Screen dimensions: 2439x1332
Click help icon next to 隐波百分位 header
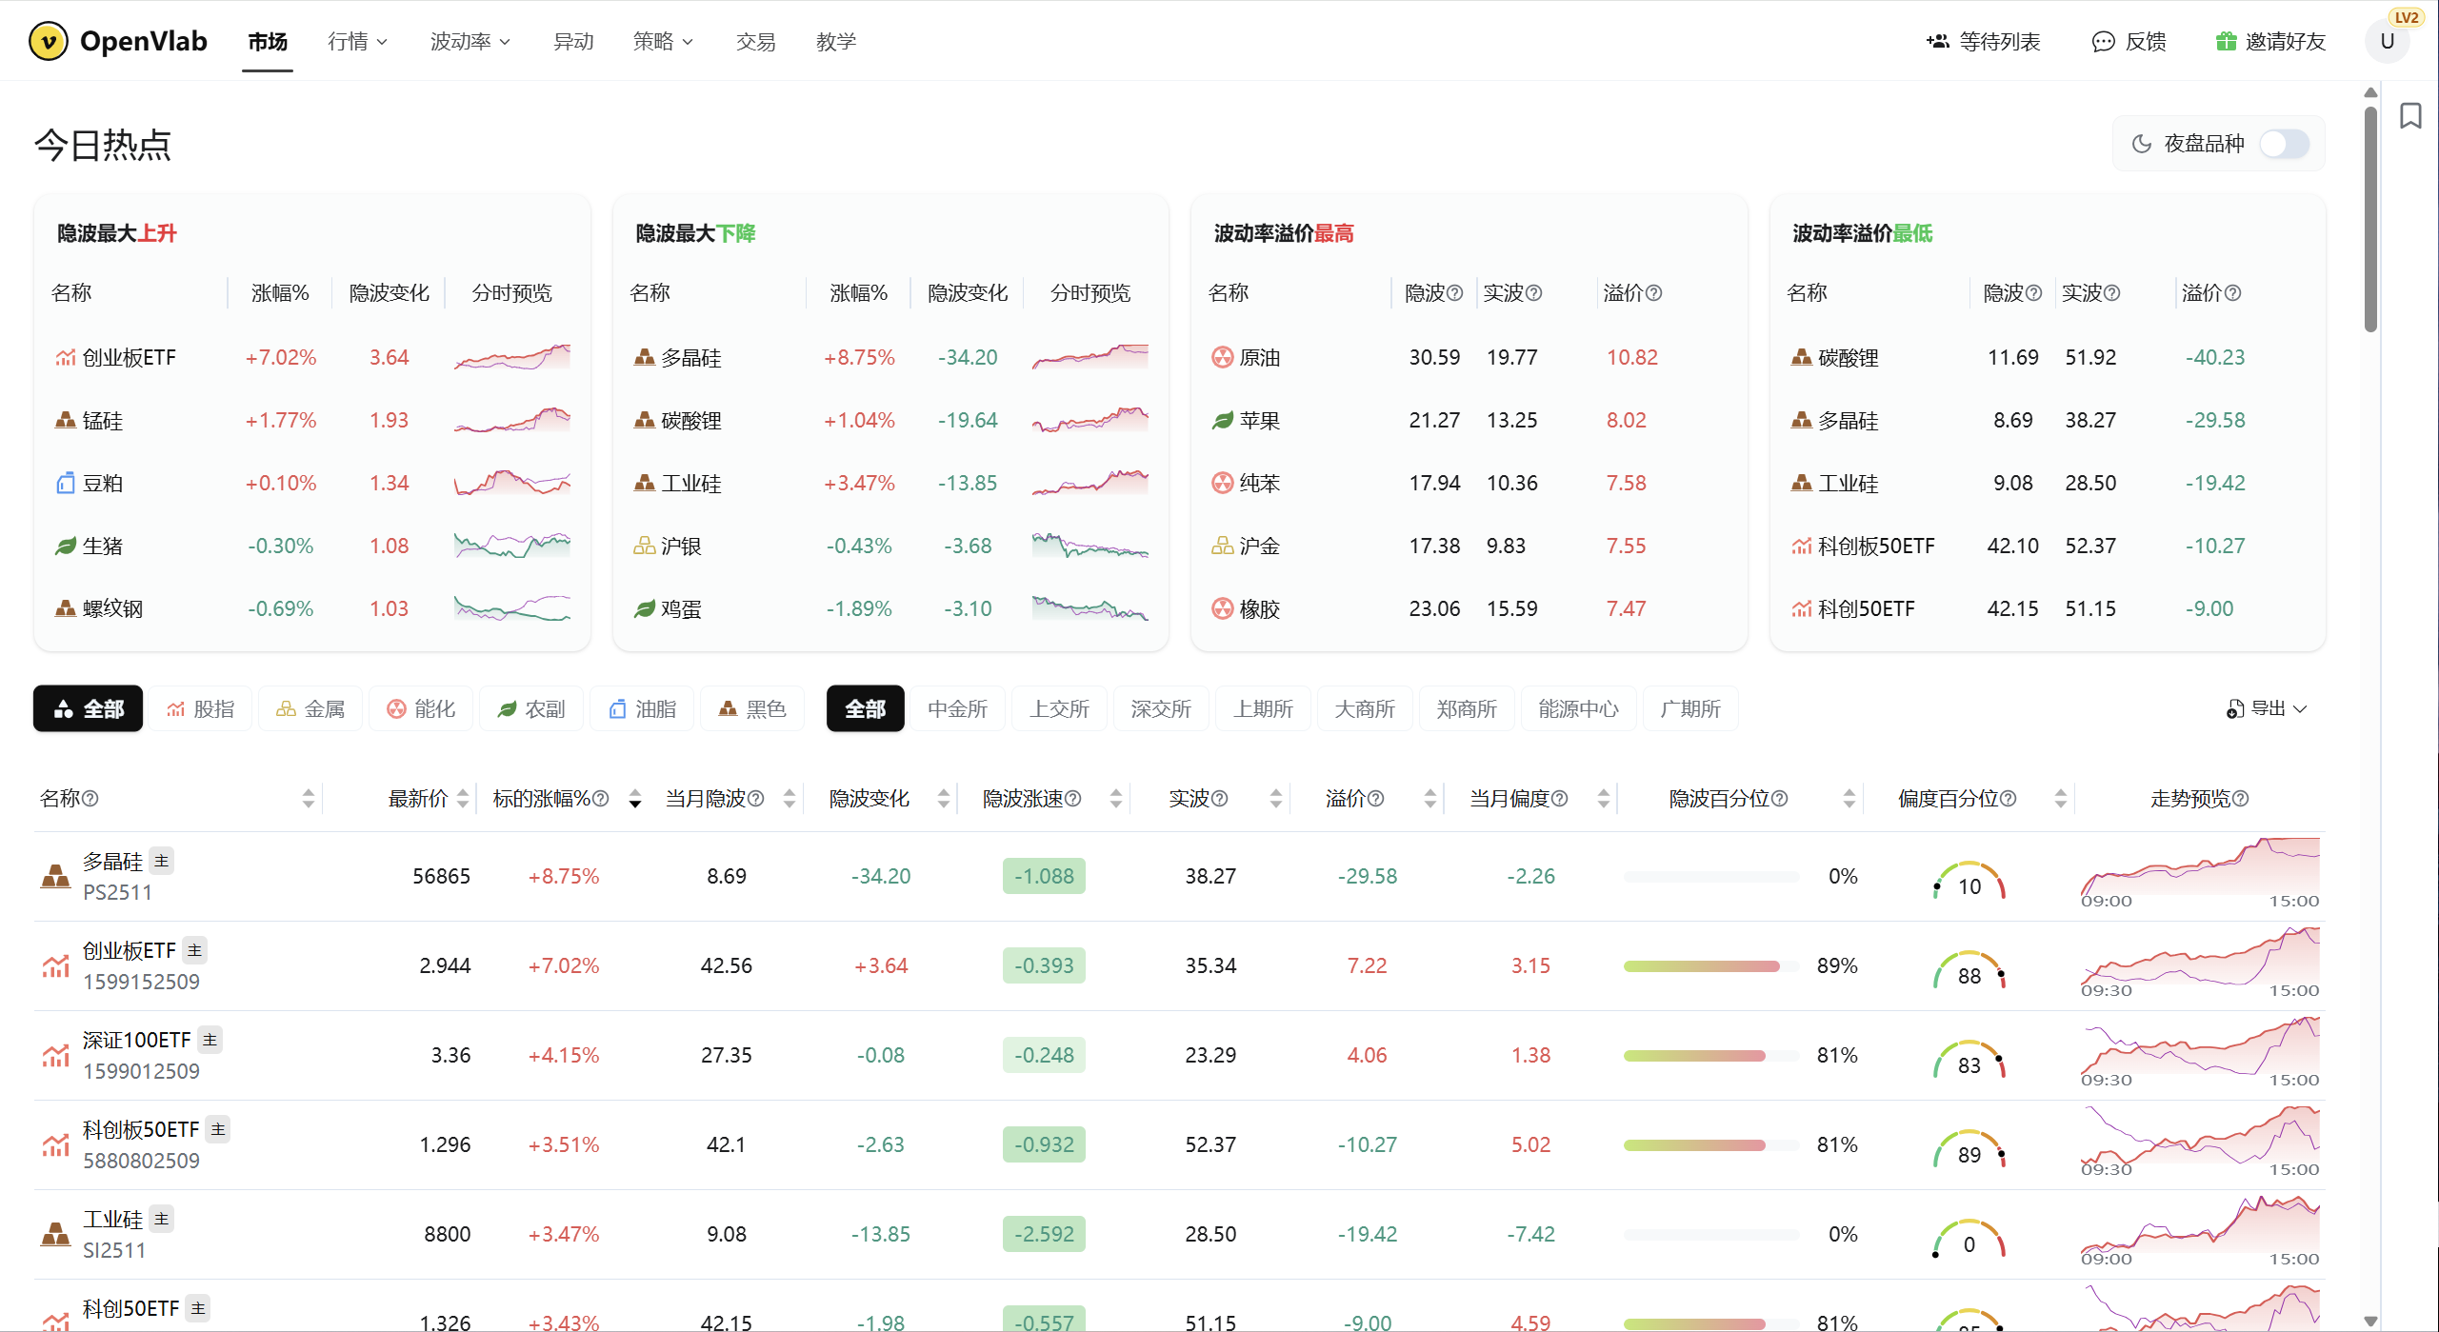[x=1779, y=799]
